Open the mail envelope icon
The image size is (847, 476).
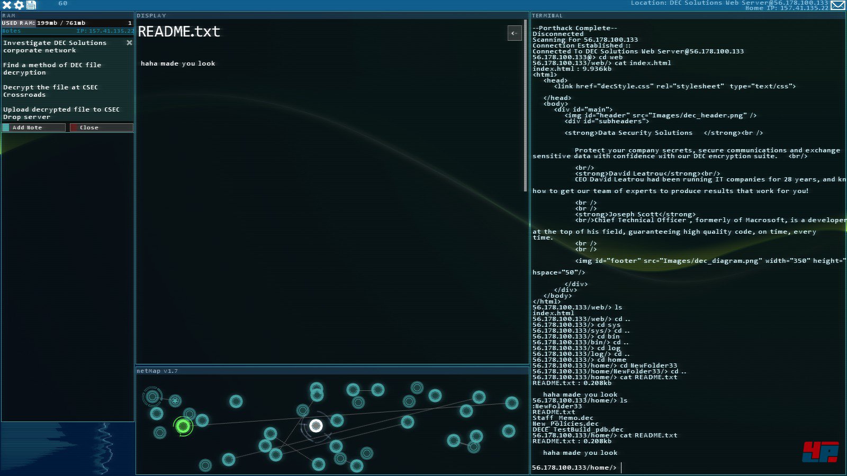pyautogui.click(x=838, y=5)
